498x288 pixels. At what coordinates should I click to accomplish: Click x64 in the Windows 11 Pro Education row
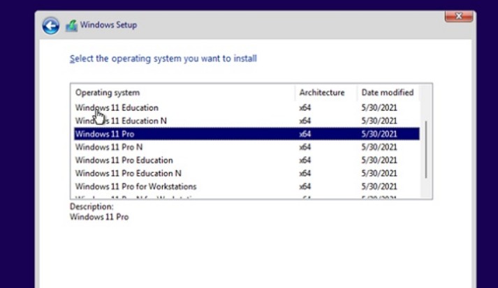coord(305,160)
